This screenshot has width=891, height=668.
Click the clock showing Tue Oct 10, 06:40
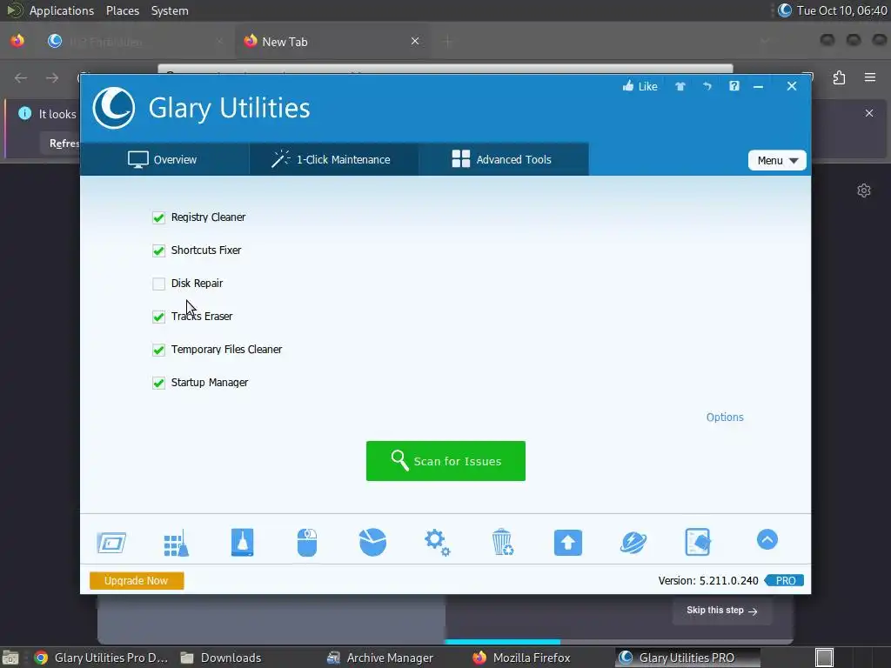click(x=841, y=10)
